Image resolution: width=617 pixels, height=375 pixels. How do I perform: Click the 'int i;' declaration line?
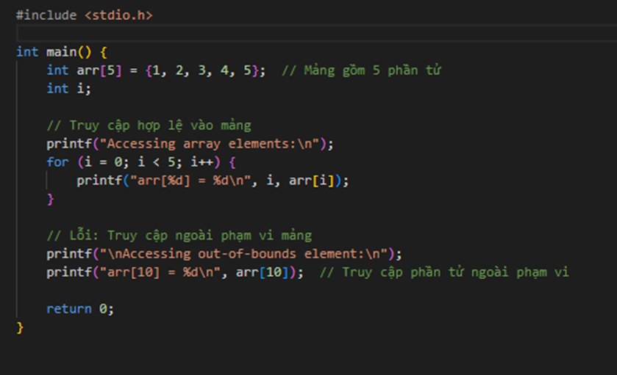(68, 89)
